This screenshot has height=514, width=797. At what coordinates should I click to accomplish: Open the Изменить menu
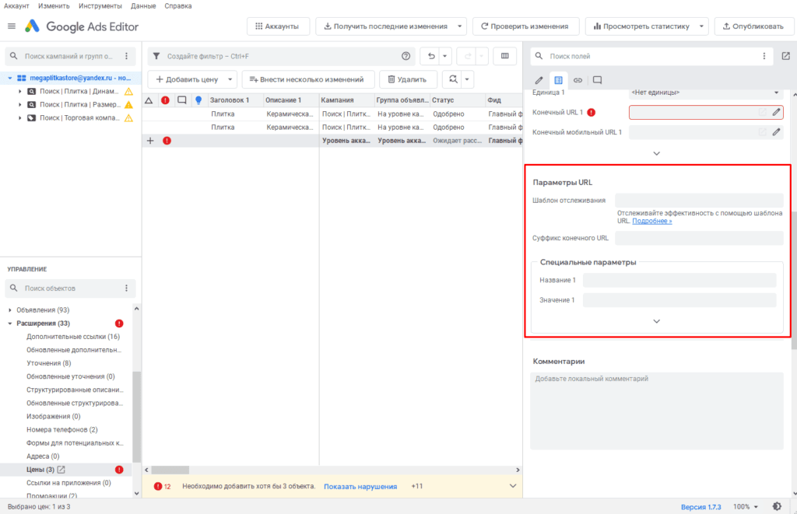(54, 6)
